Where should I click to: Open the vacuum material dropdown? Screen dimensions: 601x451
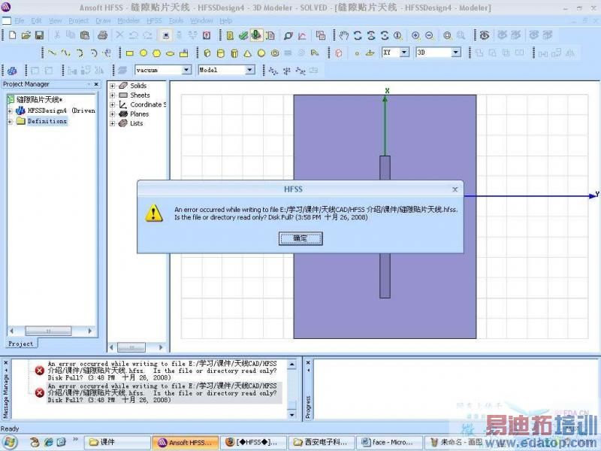tap(186, 70)
